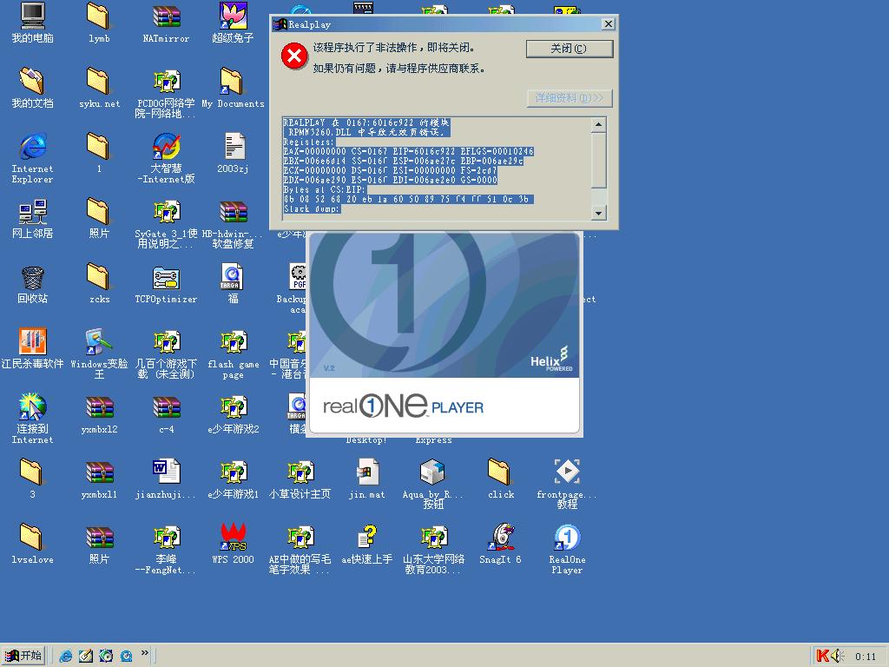Open the 李峰 FengNet icon

[x=166, y=537]
